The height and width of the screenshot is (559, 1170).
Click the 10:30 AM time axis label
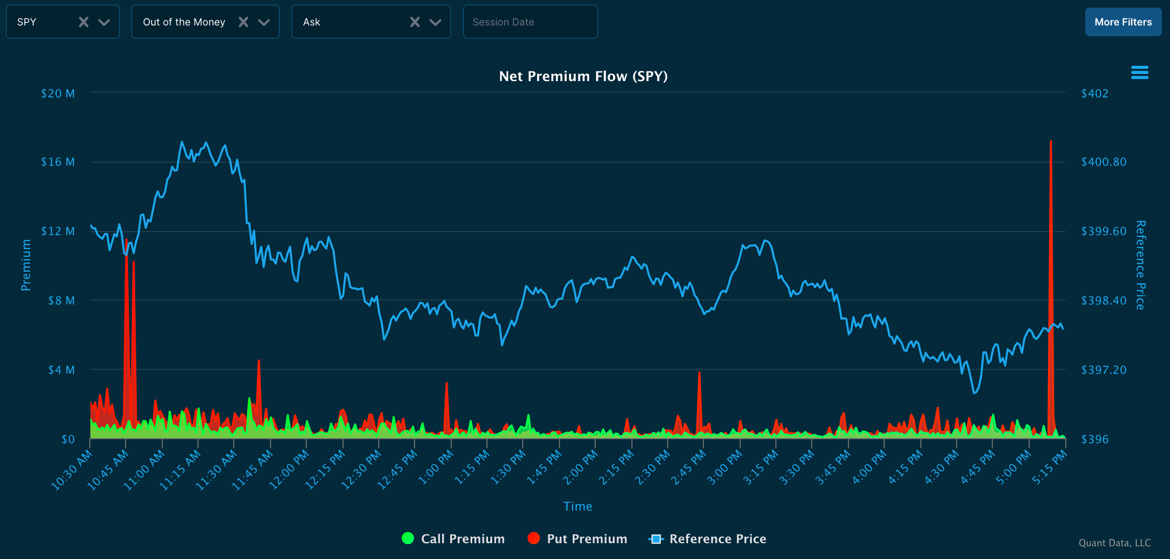tap(71, 470)
